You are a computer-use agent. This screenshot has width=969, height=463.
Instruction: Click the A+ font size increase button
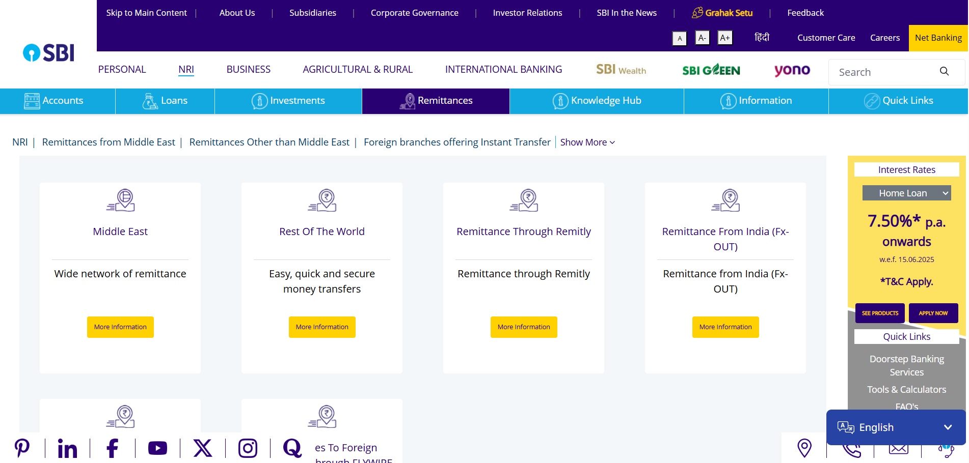(725, 38)
